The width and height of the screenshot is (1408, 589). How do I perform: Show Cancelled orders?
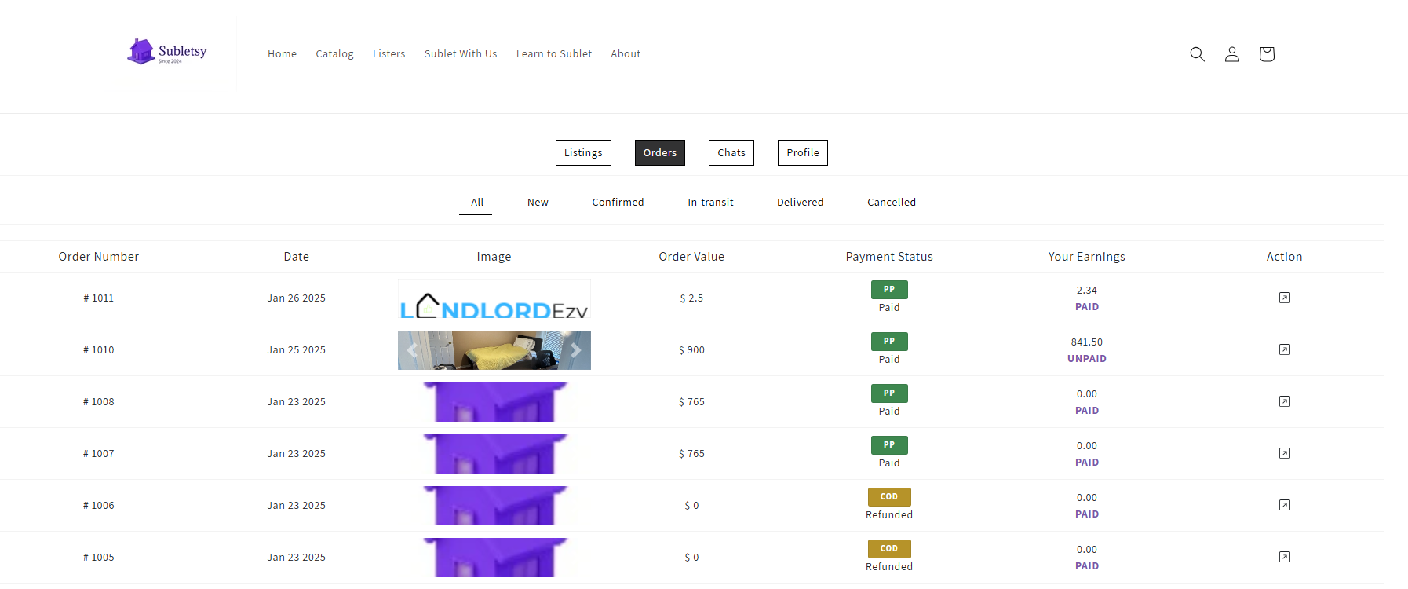click(891, 203)
